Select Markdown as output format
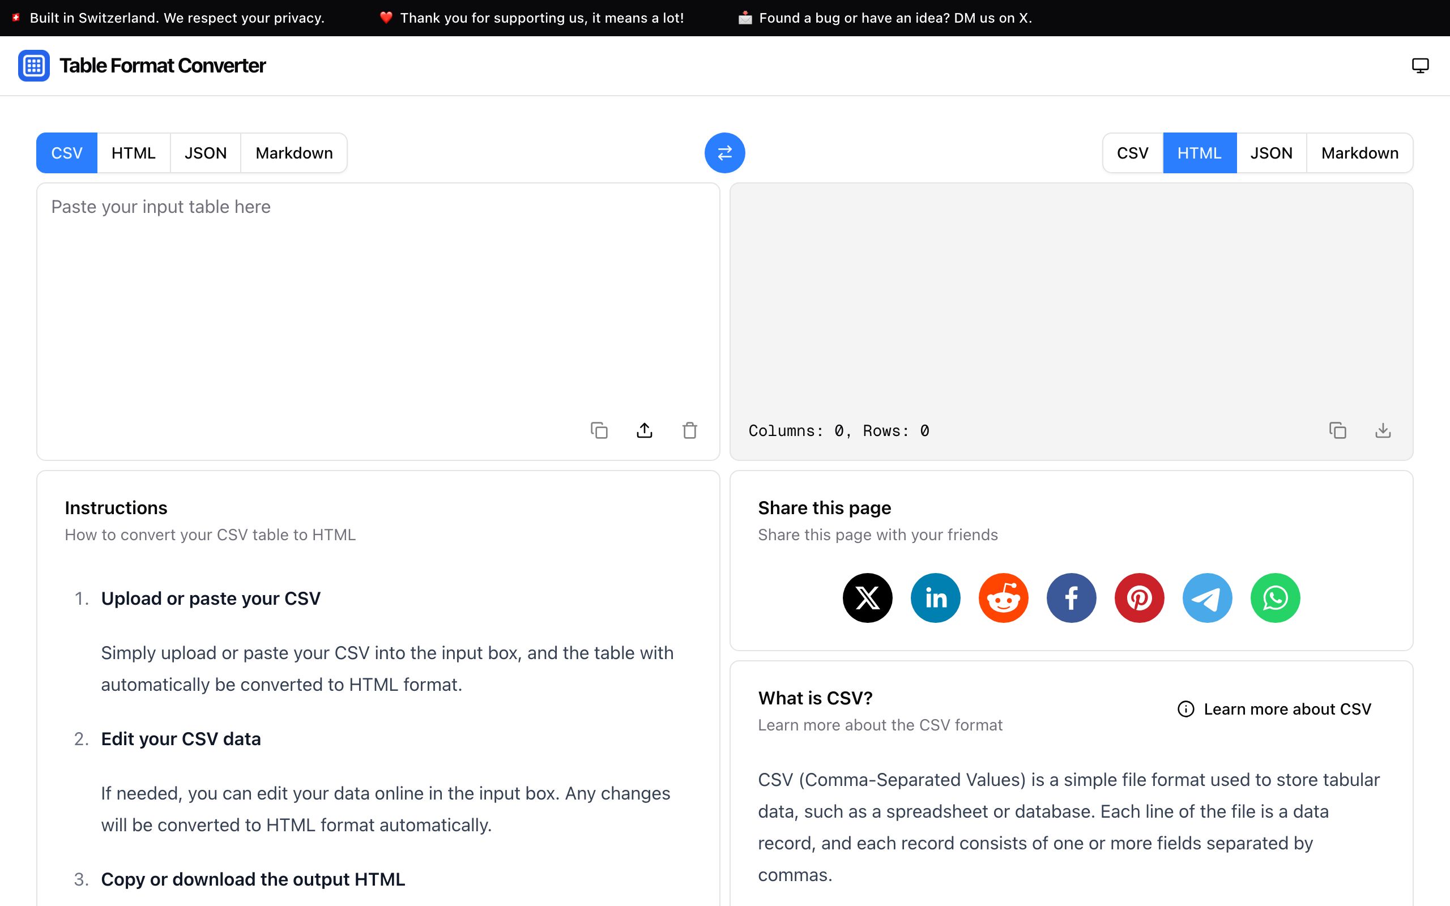This screenshot has width=1450, height=906. point(1359,153)
